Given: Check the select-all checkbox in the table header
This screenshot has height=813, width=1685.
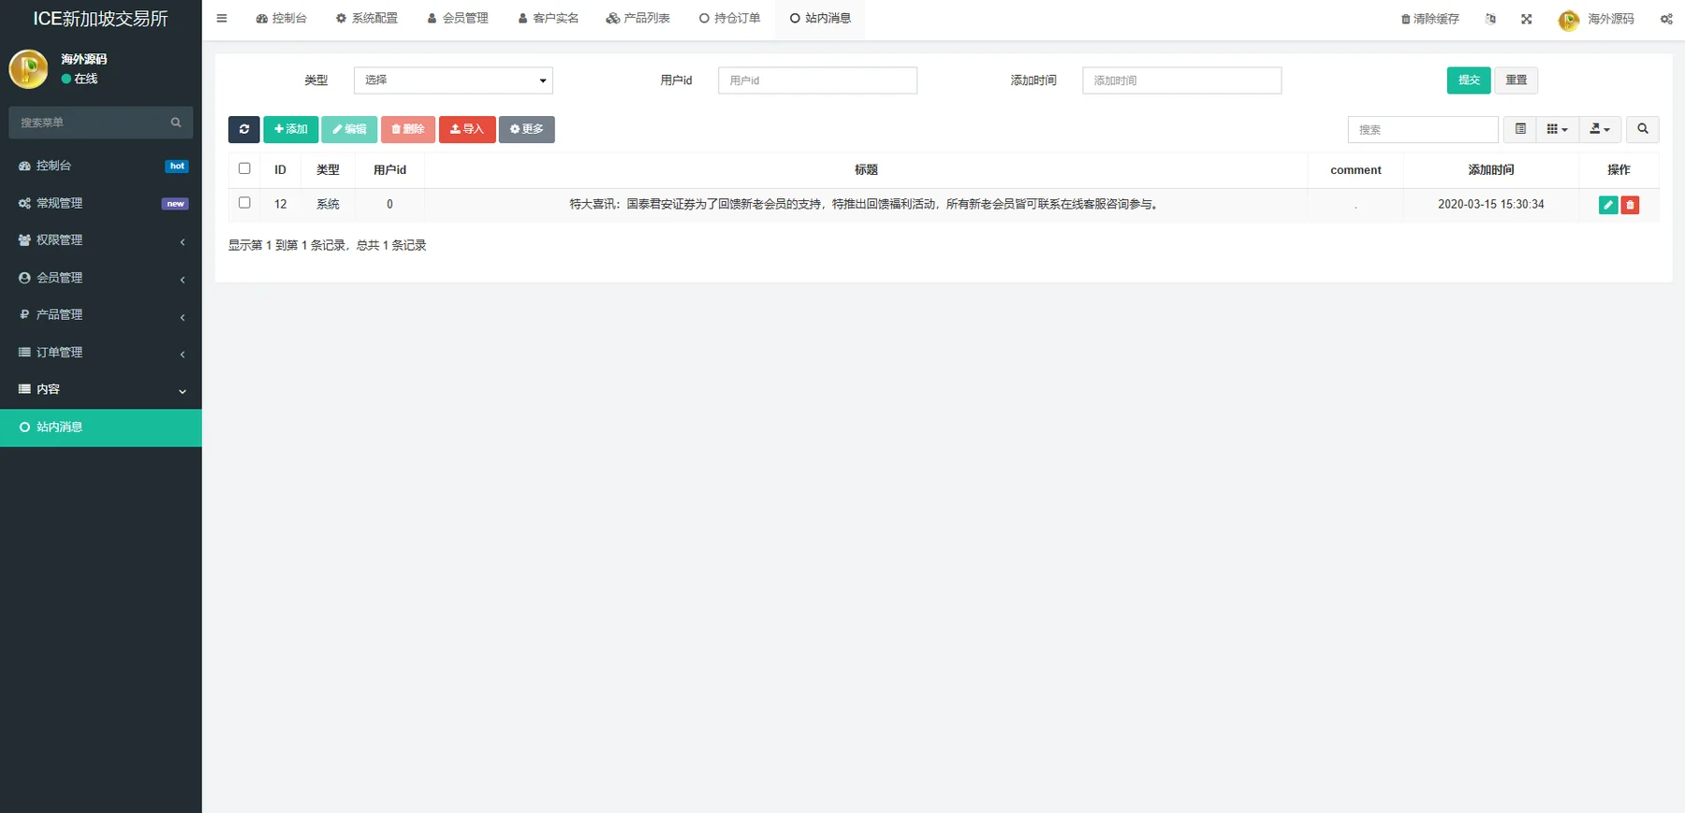Looking at the screenshot, I should tap(244, 168).
